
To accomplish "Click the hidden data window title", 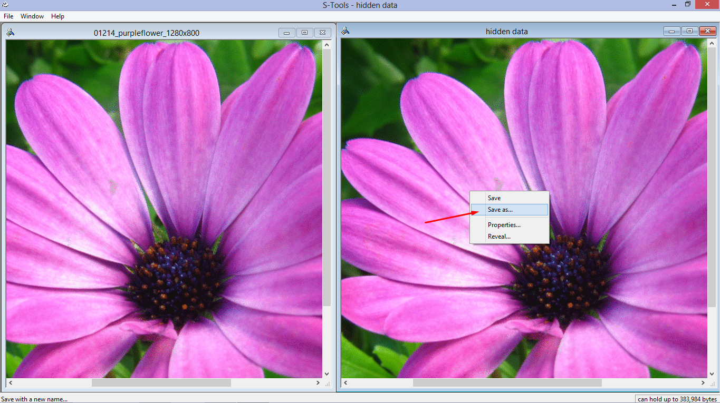I will click(x=506, y=32).
